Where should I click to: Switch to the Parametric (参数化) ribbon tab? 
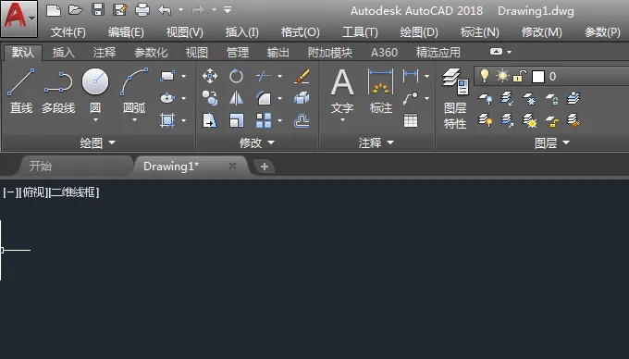pos(151,52)
